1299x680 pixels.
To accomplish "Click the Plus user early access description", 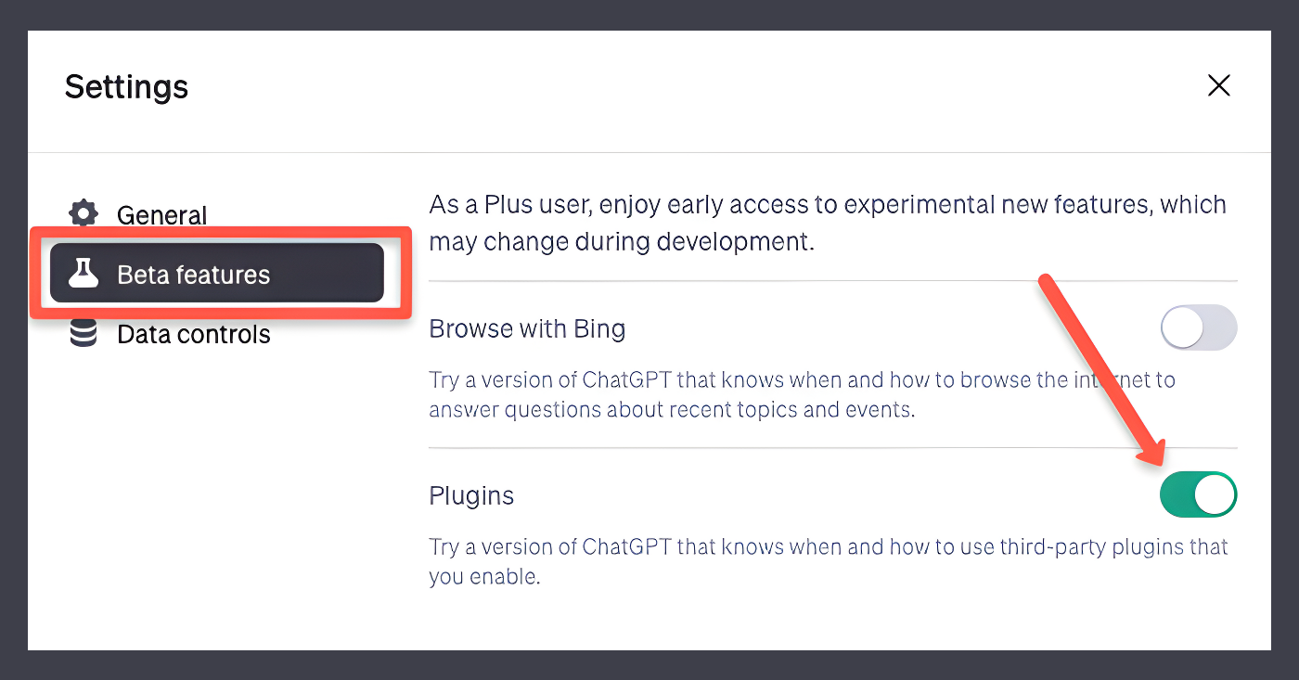I will pos(828,224).
